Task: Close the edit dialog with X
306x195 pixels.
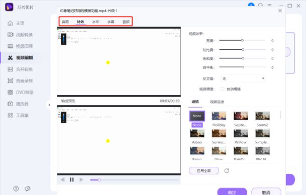Action: [x=280, y=11]
